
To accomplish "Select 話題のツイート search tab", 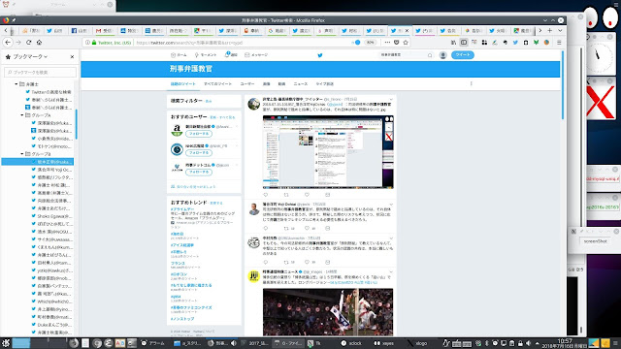I will tap(183, 84).
